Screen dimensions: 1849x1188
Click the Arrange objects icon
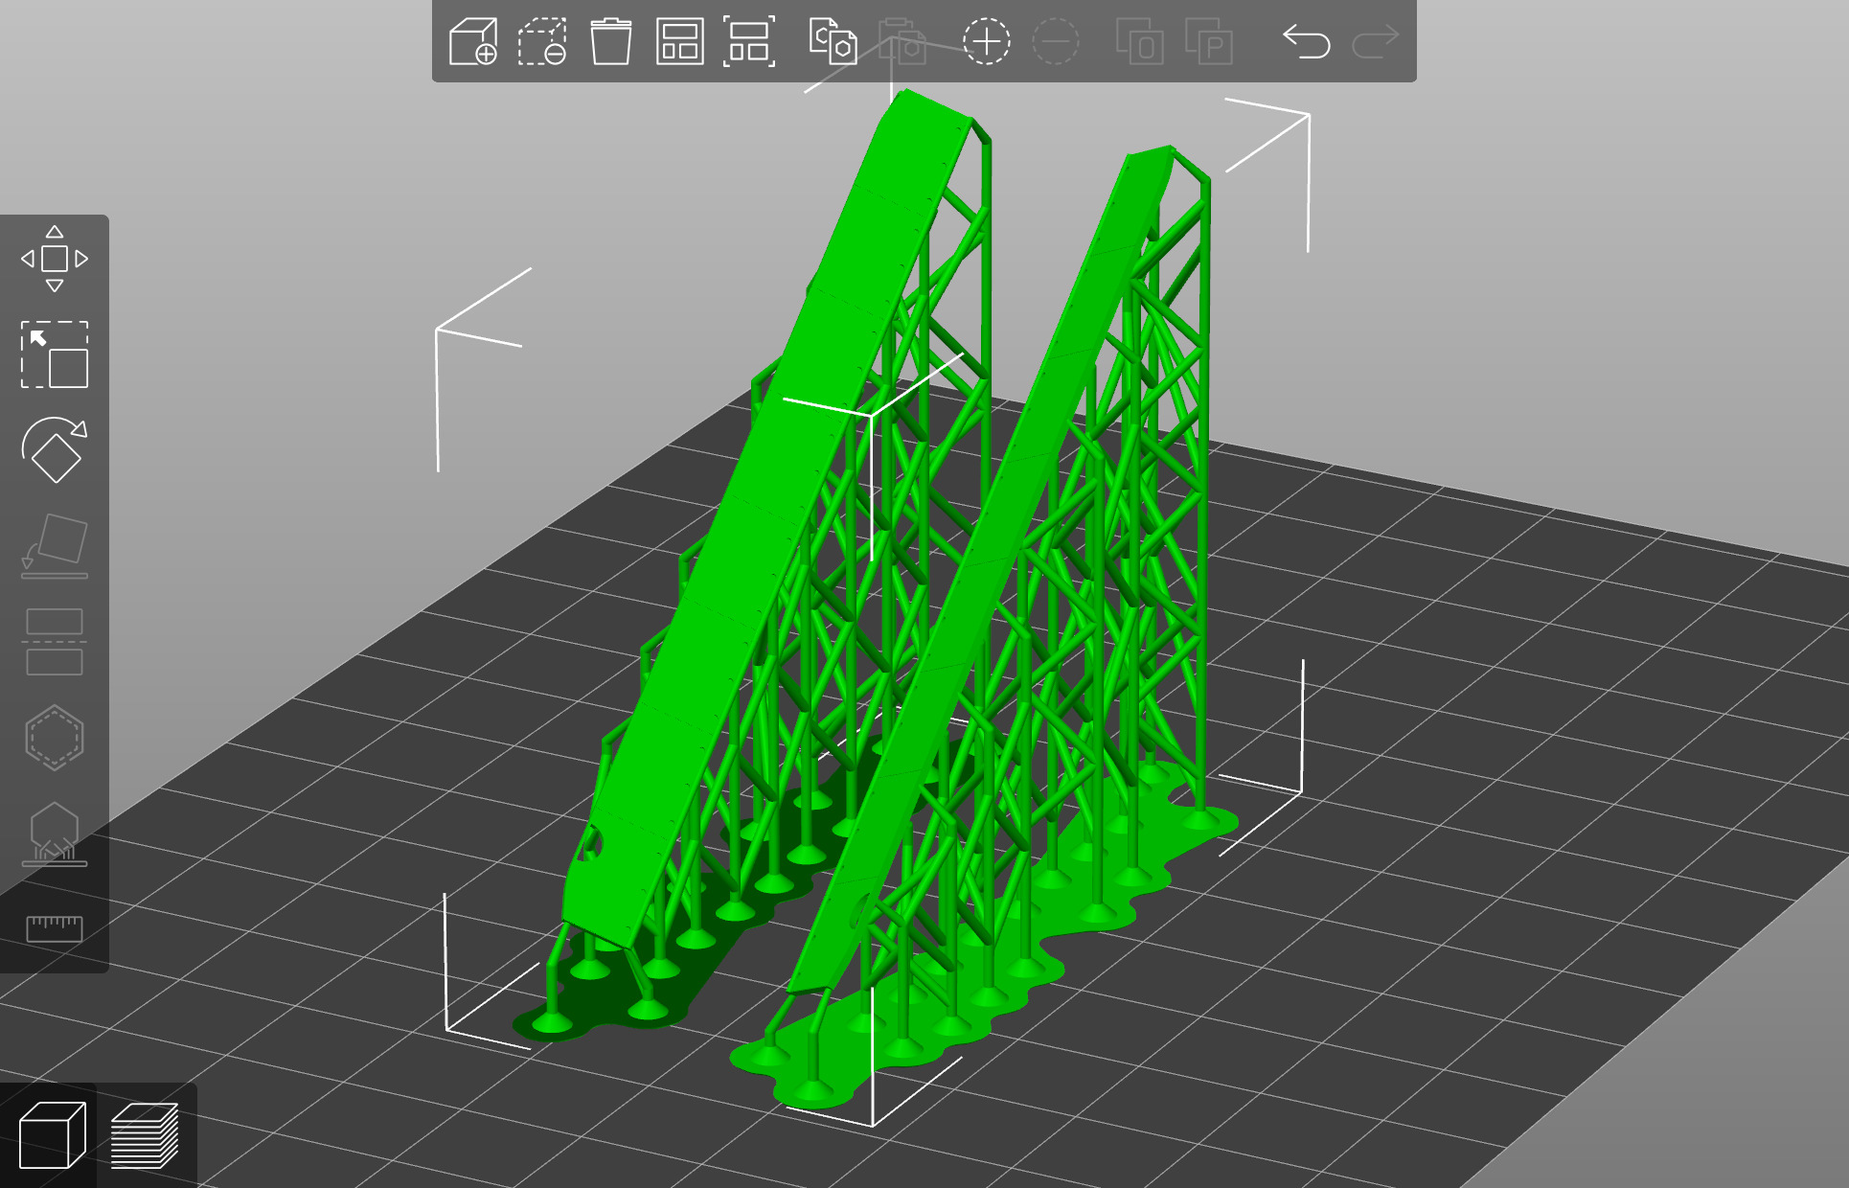(680, 41)
